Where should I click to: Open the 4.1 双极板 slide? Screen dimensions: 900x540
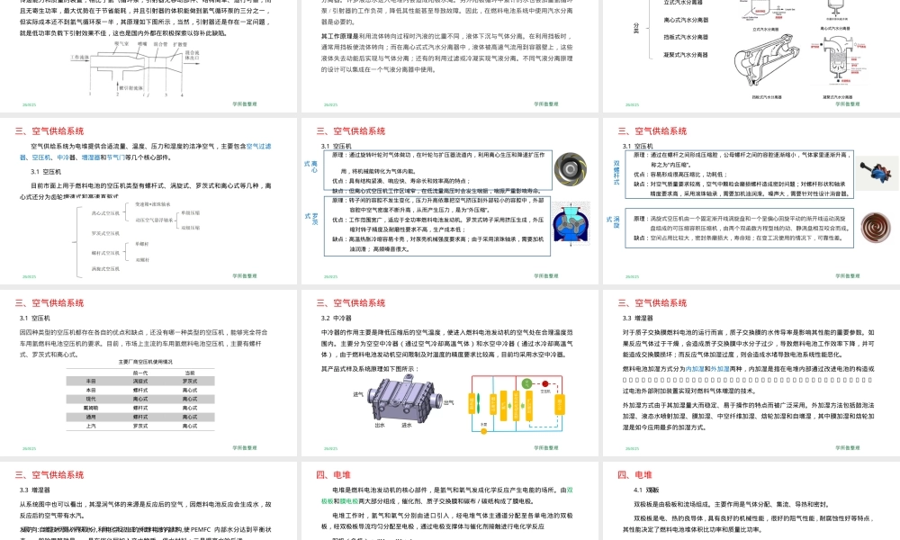coord(751,501)
